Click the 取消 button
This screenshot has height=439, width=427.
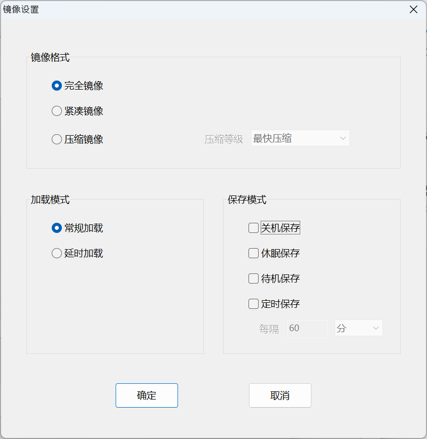coord(280,395)
